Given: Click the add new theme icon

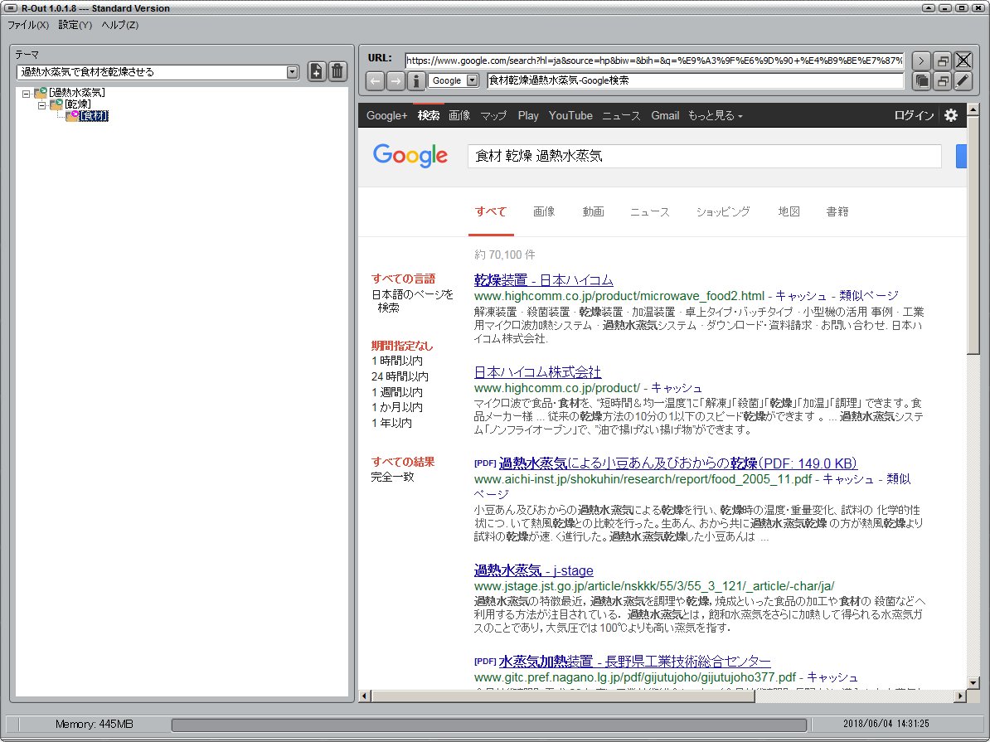Looking at the screenshot, I should 317,71.
